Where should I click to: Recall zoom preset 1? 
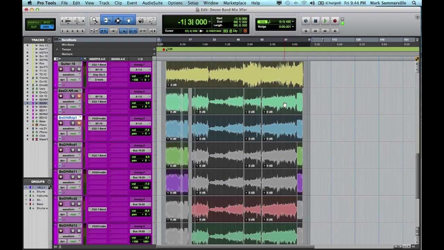[63, 31]
